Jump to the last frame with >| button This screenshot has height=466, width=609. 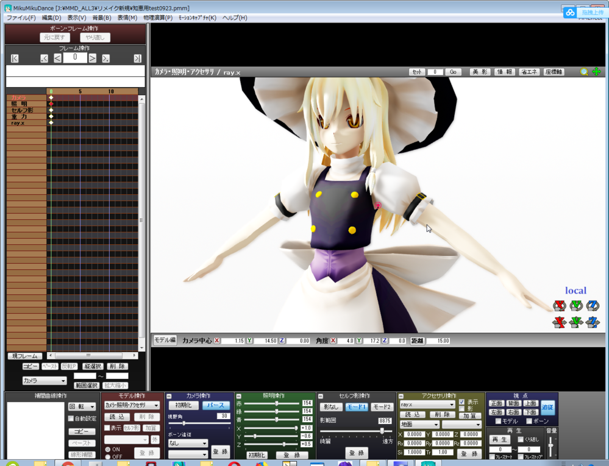coord(137,58)
